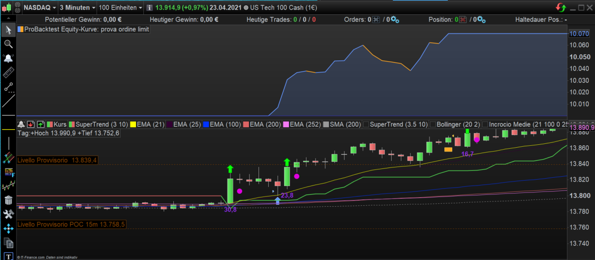This screenshot has height=260, width=595.
Task: Click the 16,7 trade result marker
Action: click(x=467, y=154)
